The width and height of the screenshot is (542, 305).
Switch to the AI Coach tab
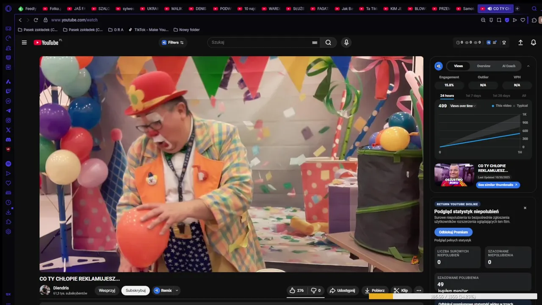tap(509, 66)
